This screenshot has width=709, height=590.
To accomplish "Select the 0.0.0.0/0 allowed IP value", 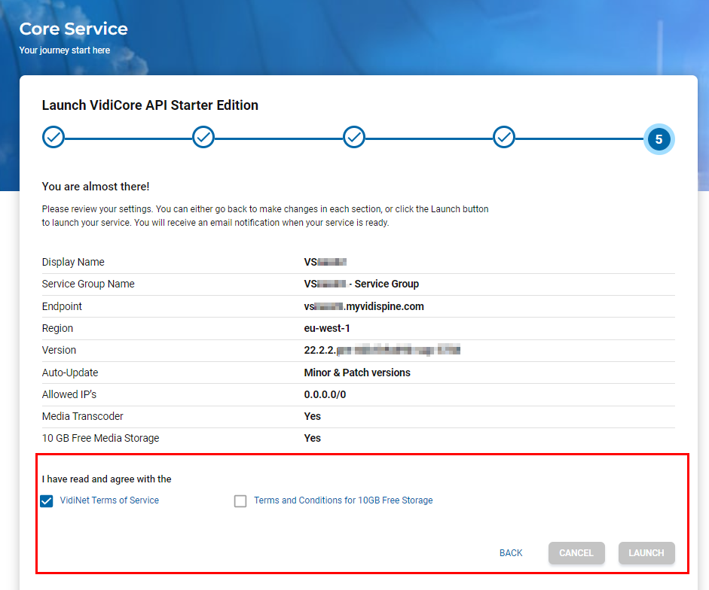I will pyautogui.click(x=325, y=394).
